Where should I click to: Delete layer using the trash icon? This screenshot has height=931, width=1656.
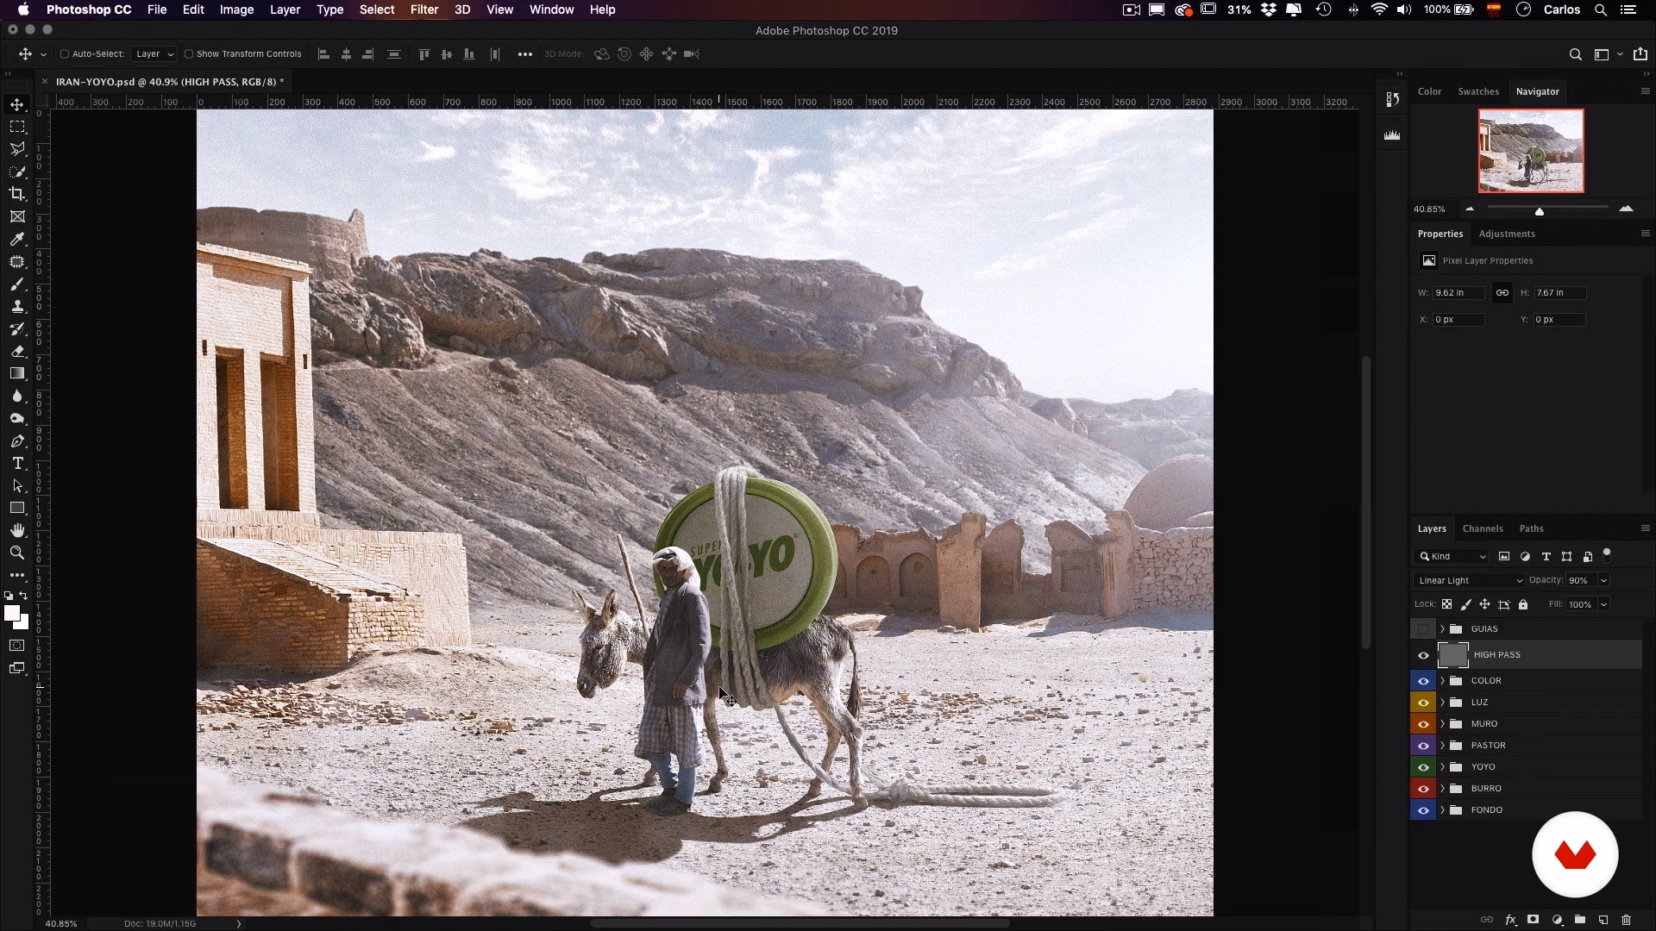pos(1627,920)
